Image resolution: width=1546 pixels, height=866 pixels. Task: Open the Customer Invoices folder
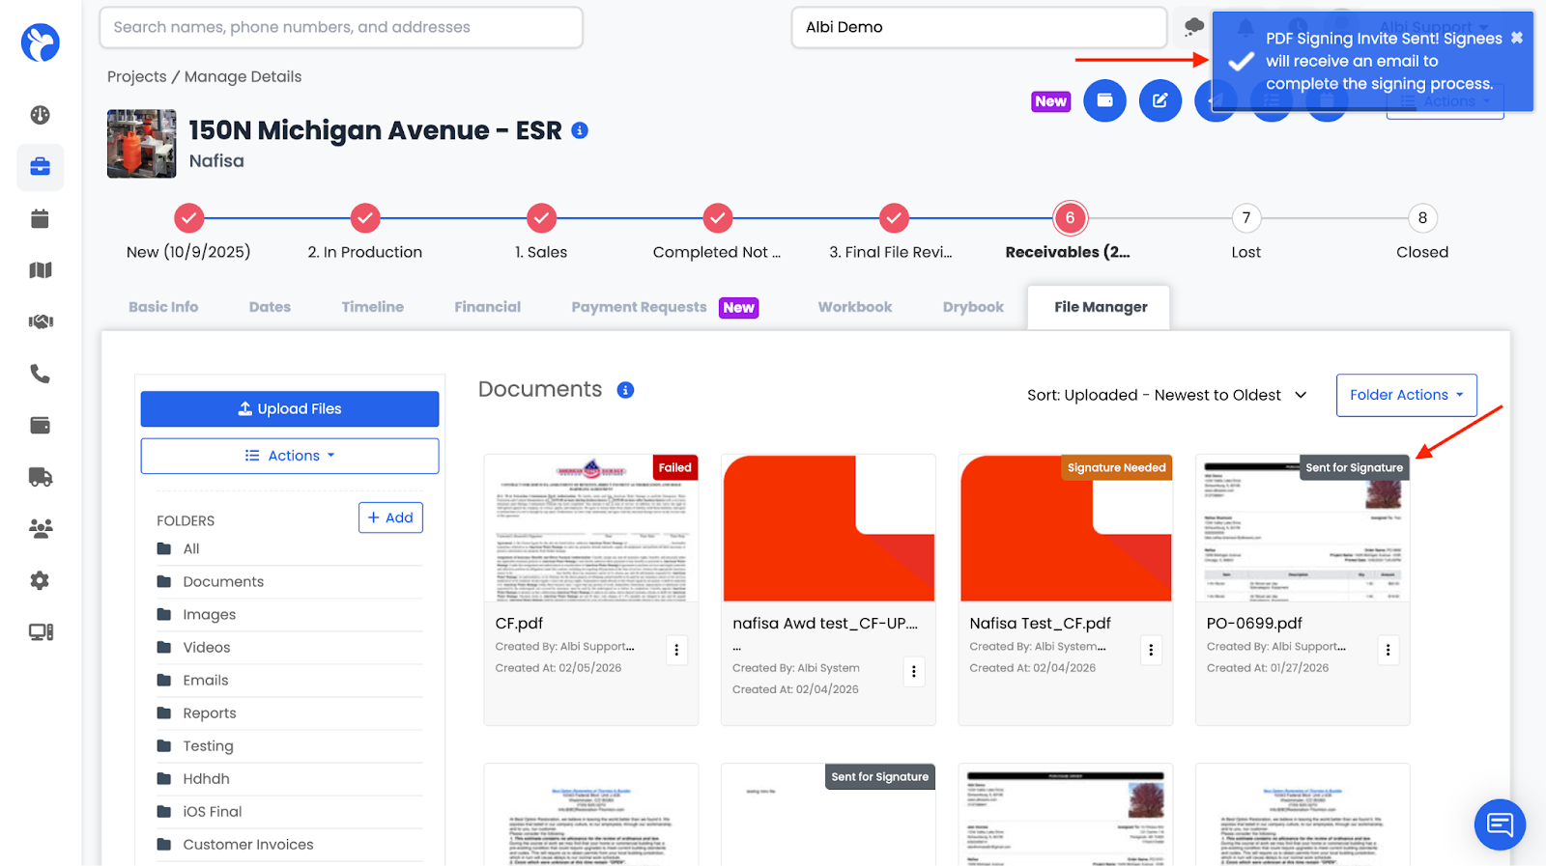(248, 845)
